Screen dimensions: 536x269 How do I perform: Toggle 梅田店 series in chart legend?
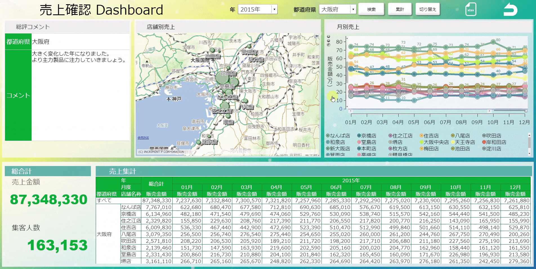click(x=429, y=149)
